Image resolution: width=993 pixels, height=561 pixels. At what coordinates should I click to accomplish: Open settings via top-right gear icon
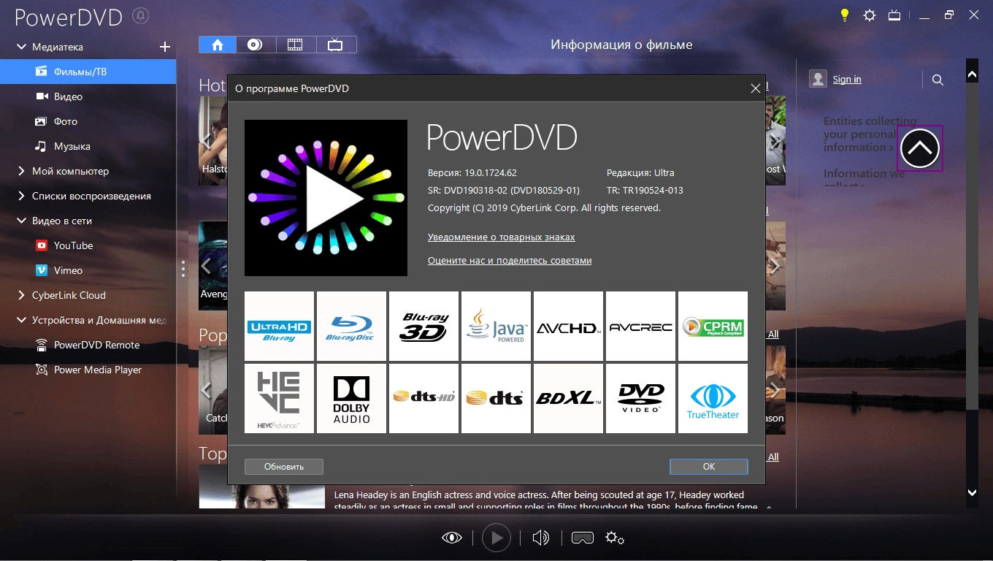[870, 15]
